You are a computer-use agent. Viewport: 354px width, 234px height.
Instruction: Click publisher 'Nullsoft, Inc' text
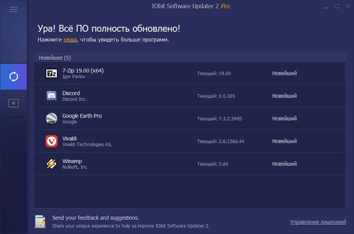(75, 167)
